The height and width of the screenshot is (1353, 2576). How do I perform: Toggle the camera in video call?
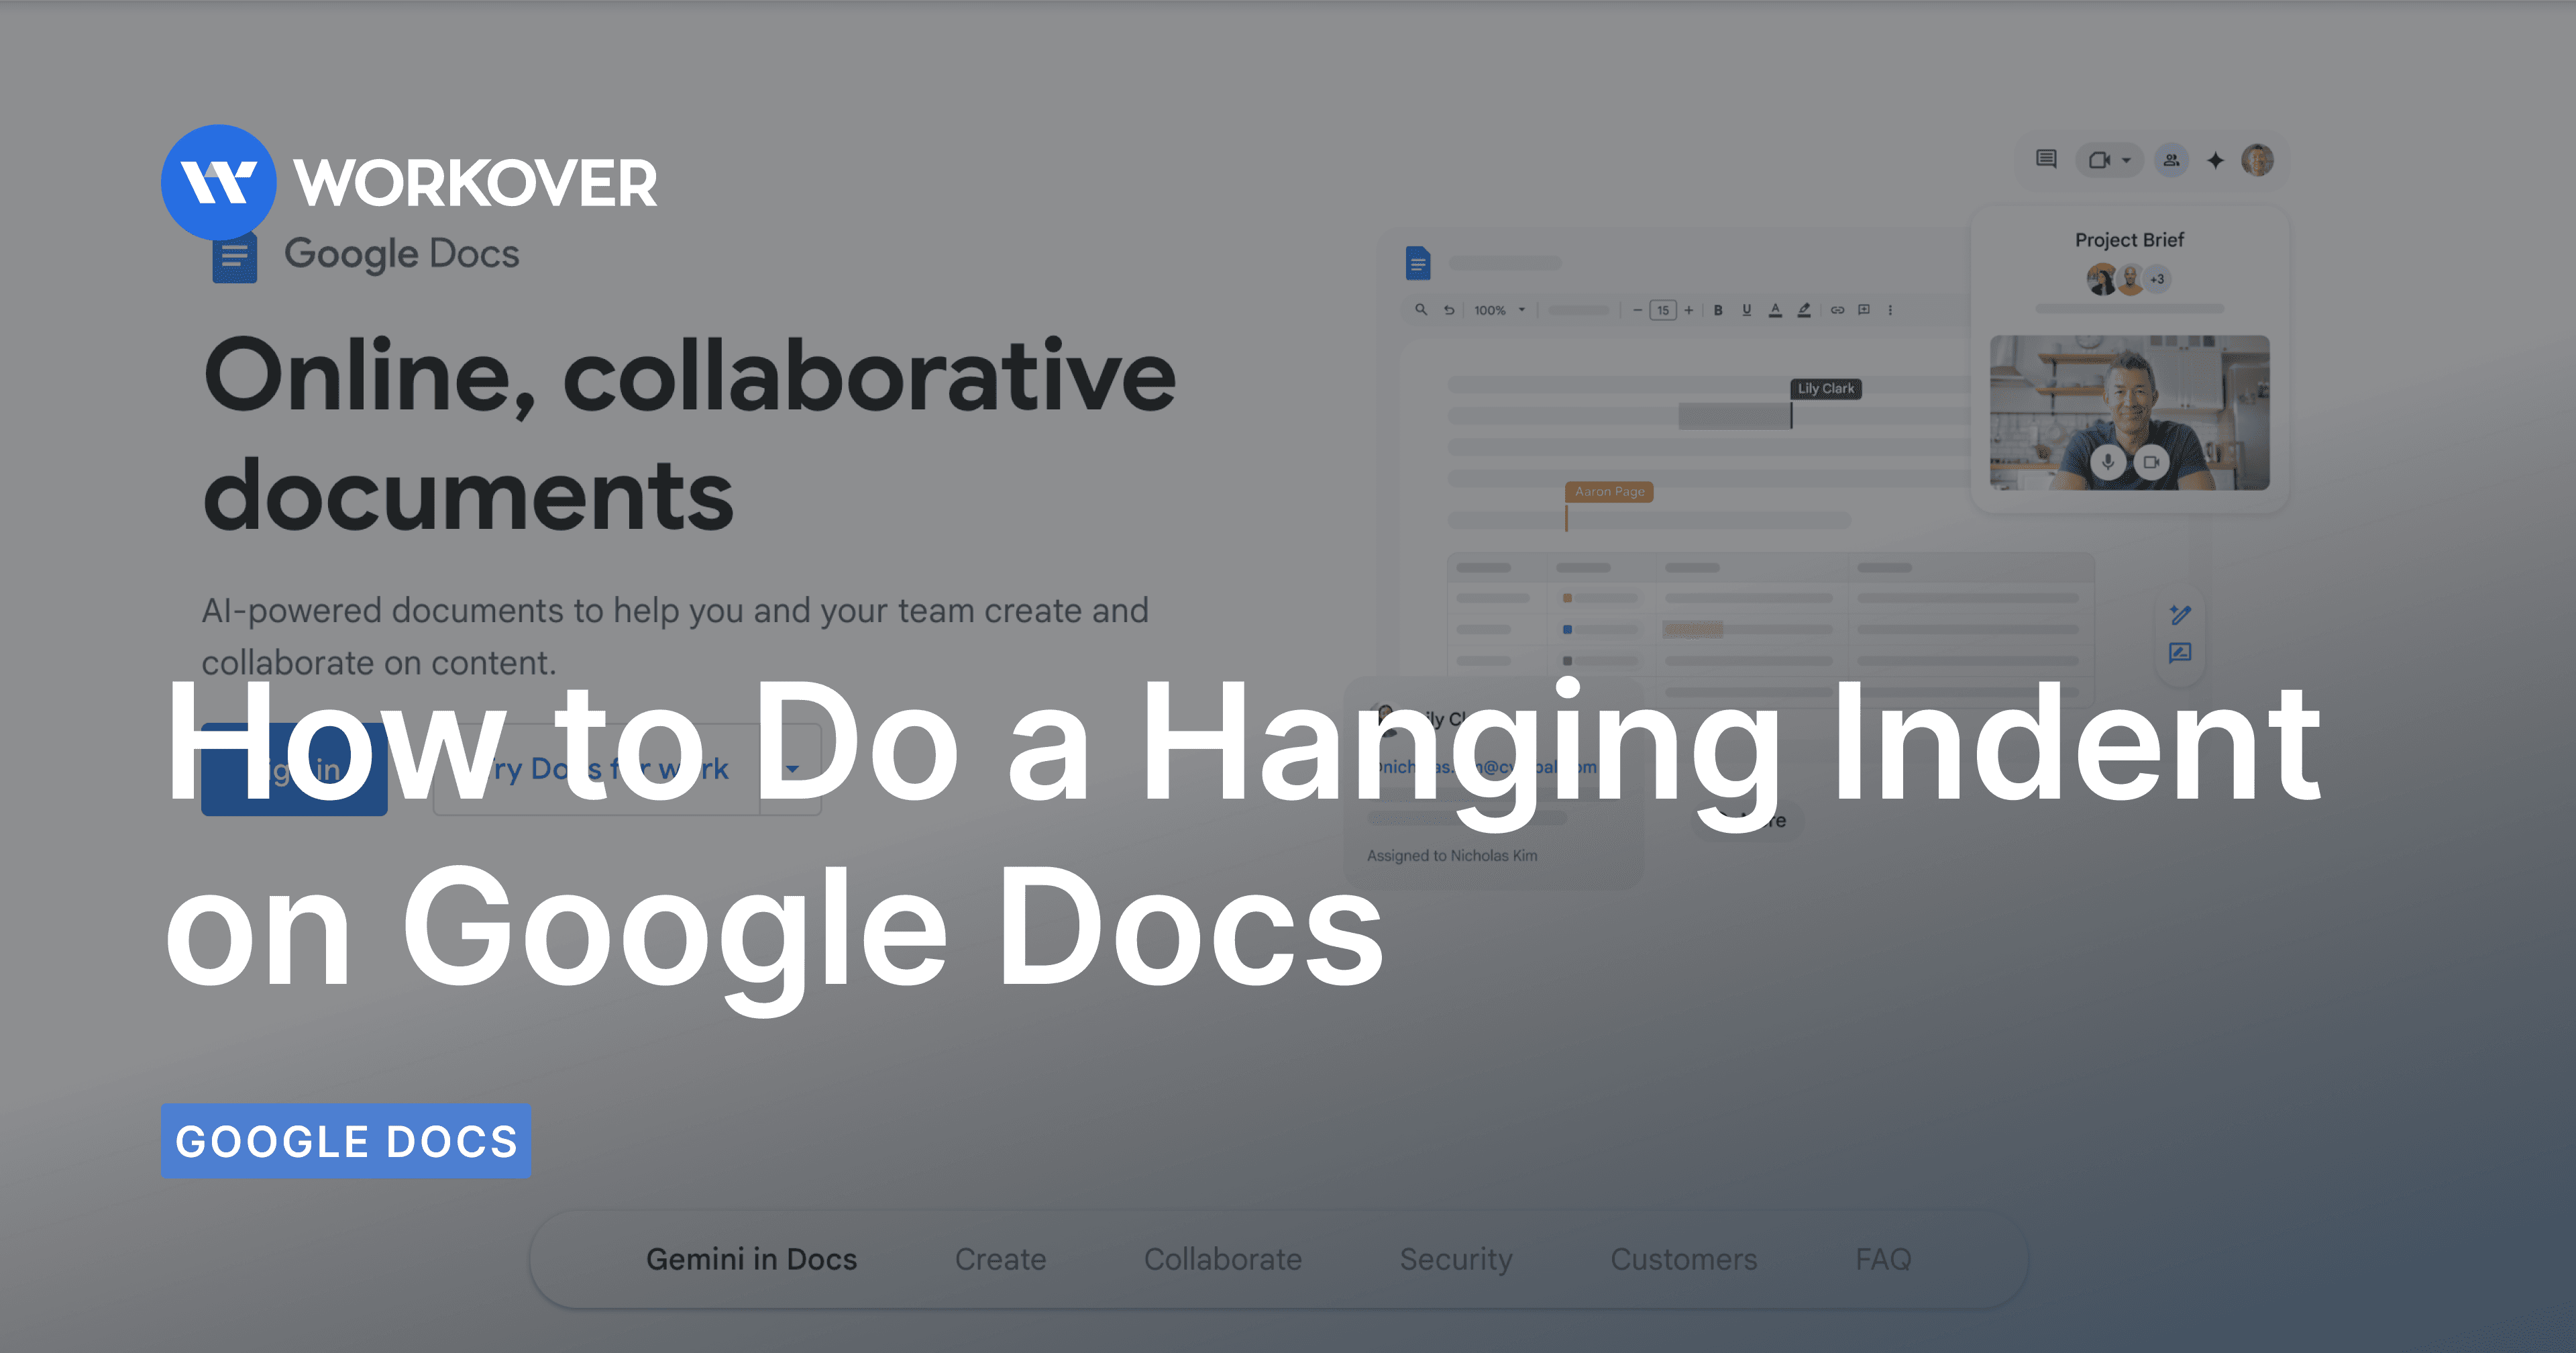[2151, 462]
